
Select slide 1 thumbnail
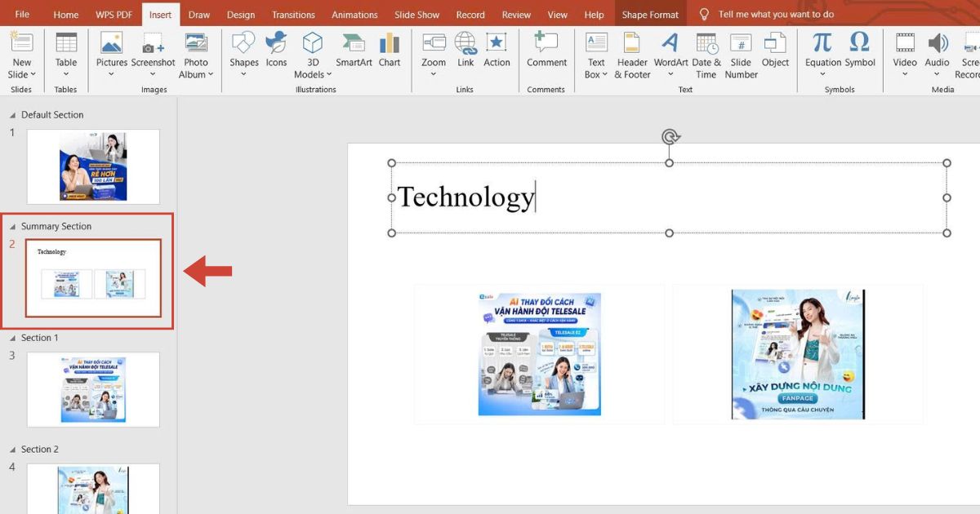click(93, 166)
